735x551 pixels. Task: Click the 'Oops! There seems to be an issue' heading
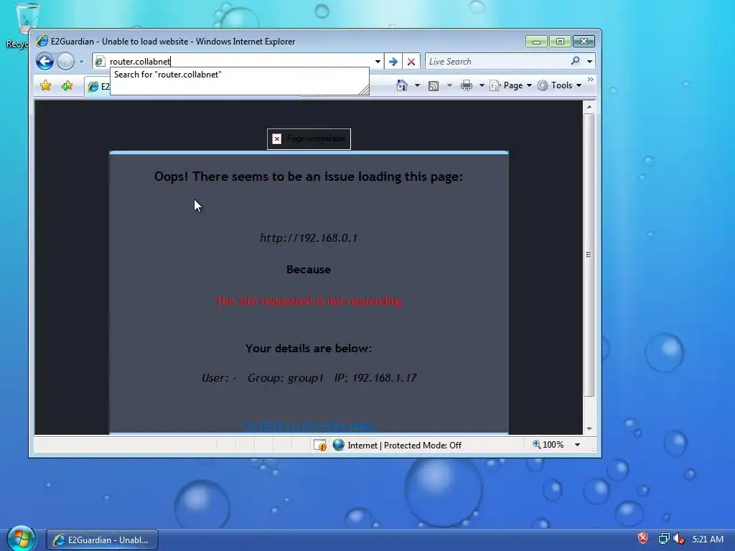(x=309, y=176)
